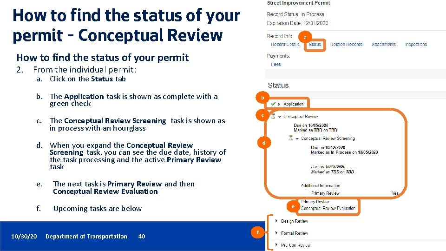
Task: Open the Fees link under Payments
Action: click(x=275, y=64)
